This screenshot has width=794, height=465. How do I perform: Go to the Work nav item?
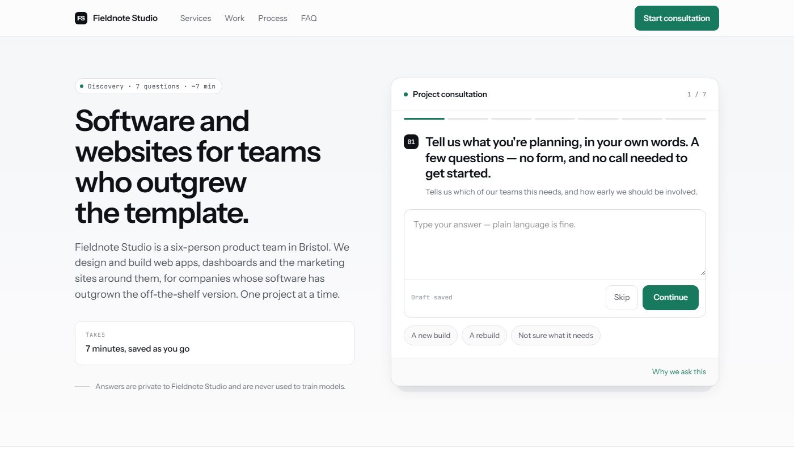pos(234,18)
